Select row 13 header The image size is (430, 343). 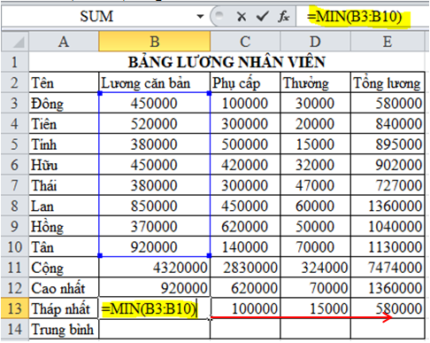[x=15, y=308]
